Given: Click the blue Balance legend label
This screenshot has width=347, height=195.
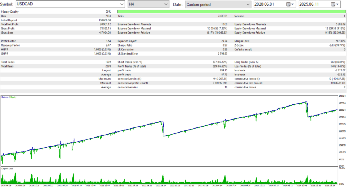Looking at the screenshot, I should click(5, 97).
